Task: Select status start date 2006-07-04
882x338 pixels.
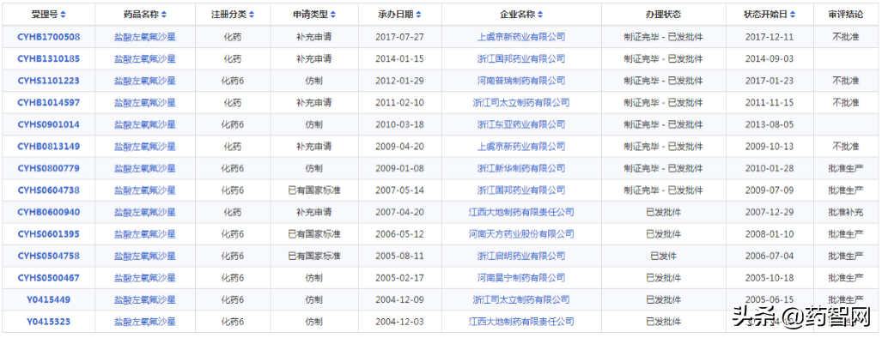Action: pyautogui.click(x=769, y=256)
